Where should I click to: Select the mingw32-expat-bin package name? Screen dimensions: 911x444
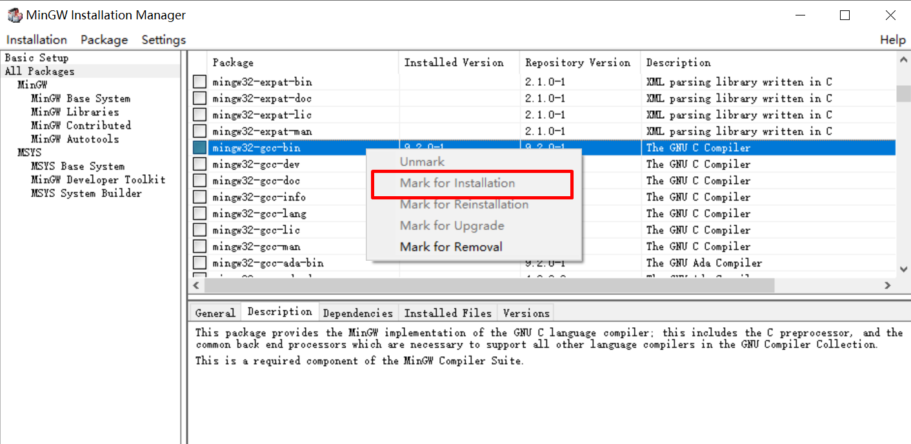263,82
